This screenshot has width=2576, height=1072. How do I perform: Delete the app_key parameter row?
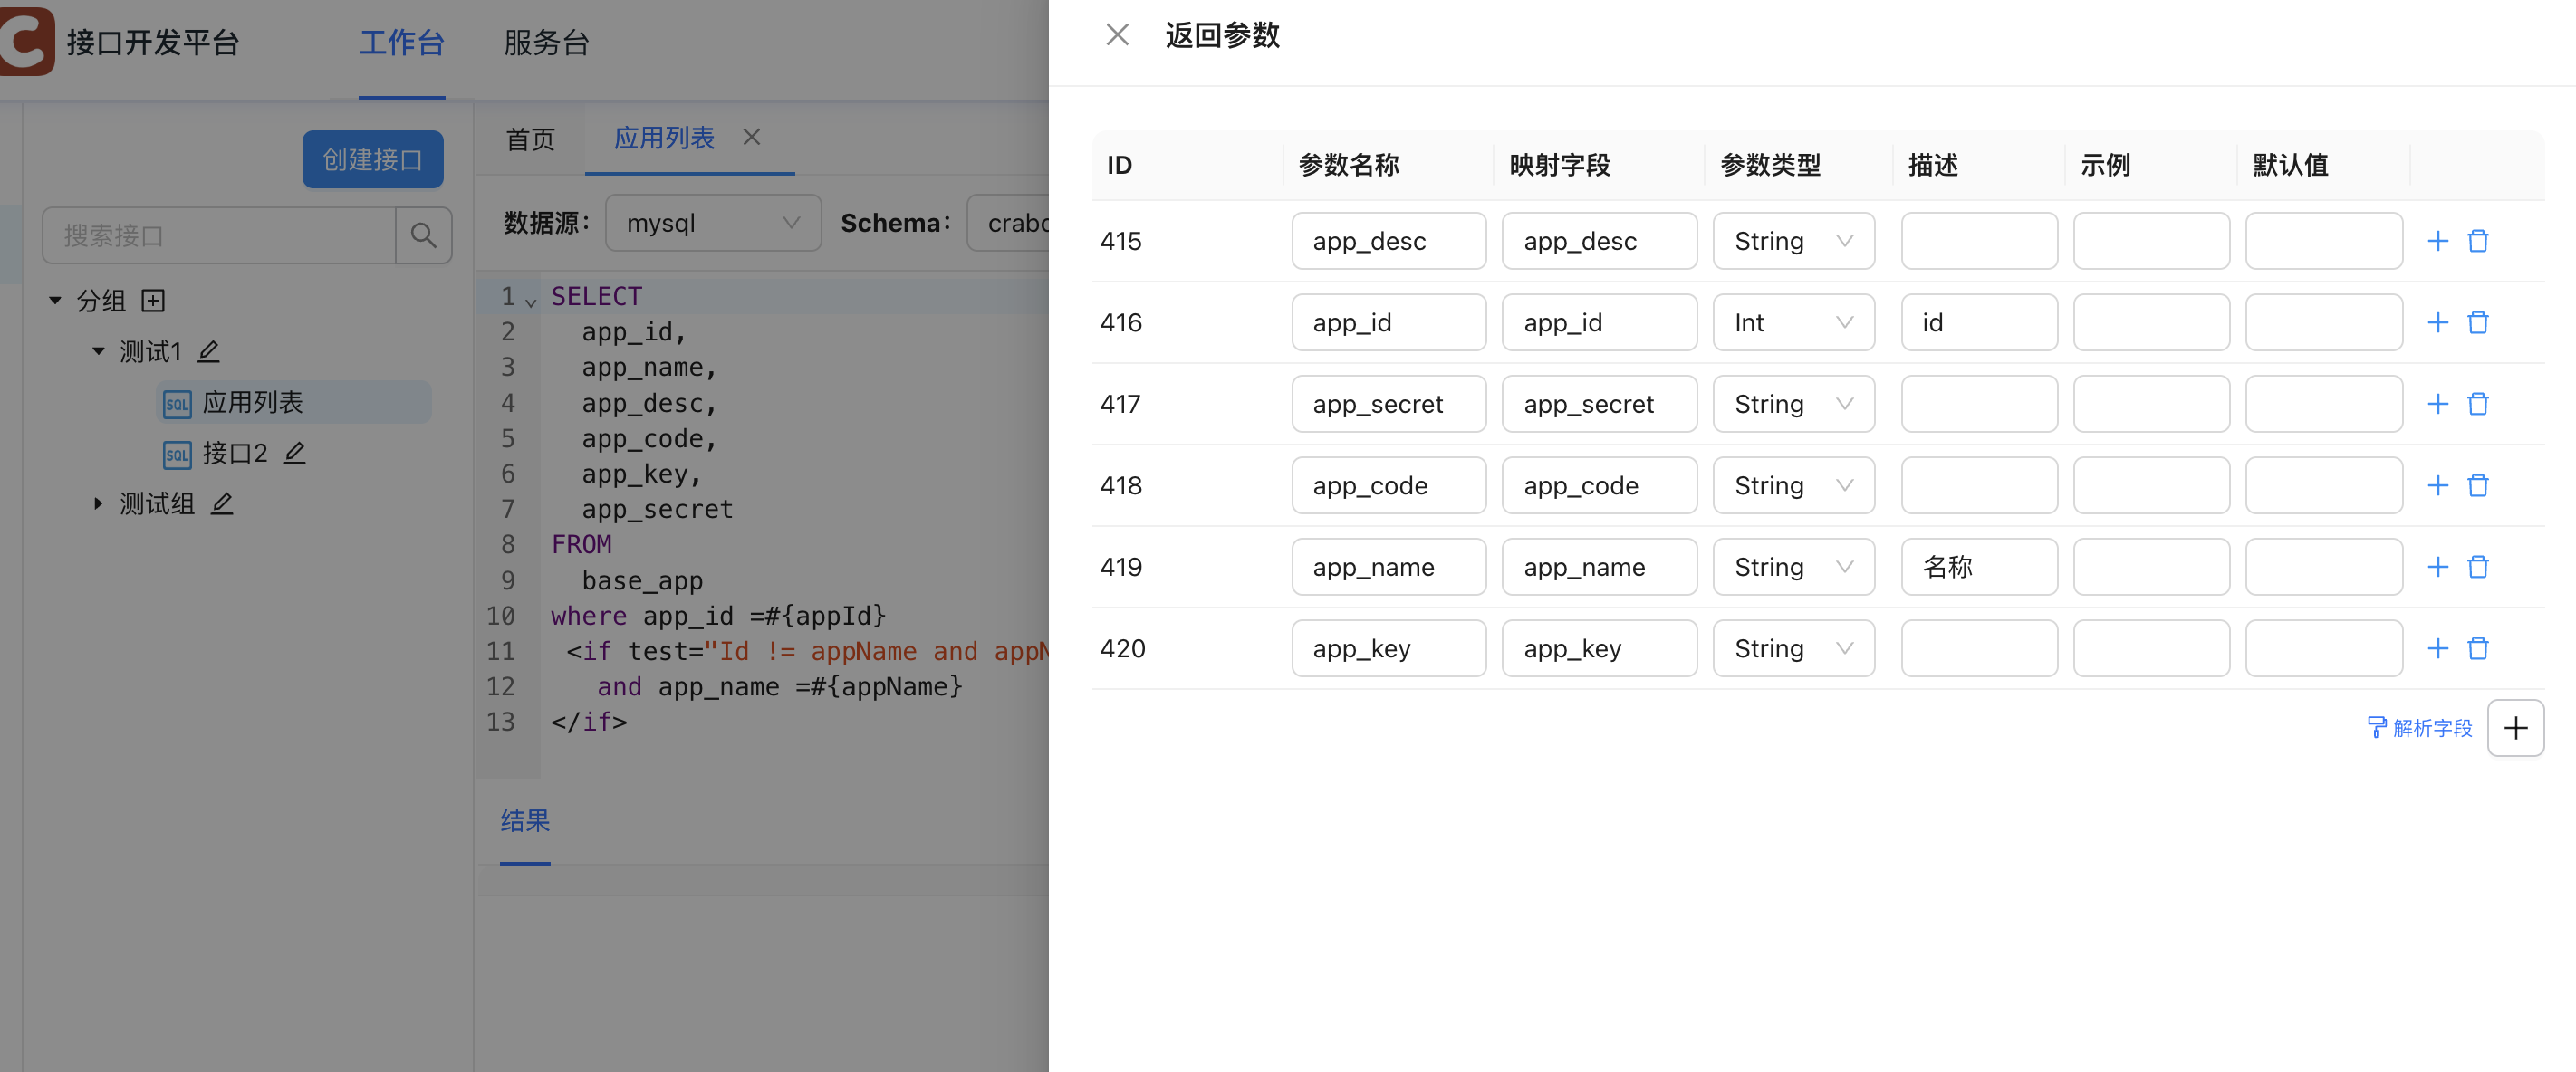(2477, 648)
